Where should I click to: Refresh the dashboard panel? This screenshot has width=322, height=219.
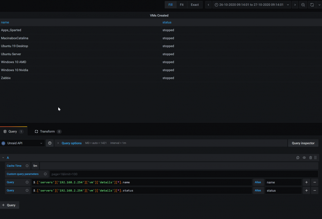(x=312, y=5)
